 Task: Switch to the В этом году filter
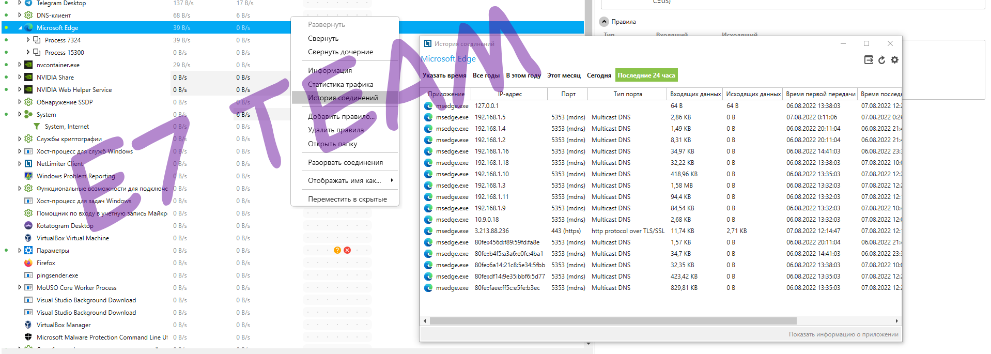(523, 75)
